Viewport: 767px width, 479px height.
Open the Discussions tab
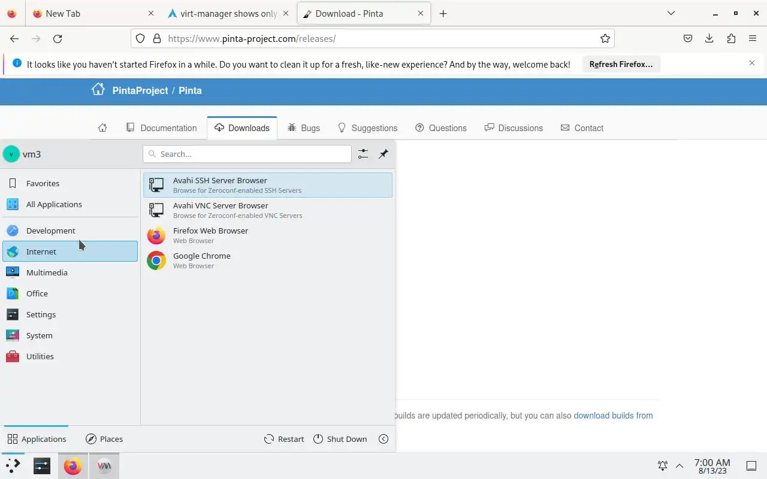point(514,128)
